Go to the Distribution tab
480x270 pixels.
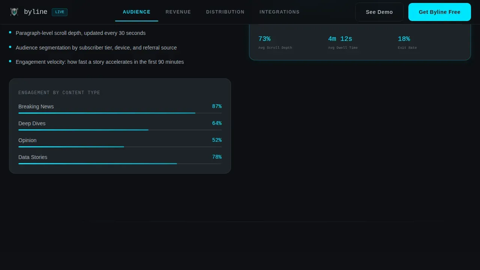tap(225, 12)
